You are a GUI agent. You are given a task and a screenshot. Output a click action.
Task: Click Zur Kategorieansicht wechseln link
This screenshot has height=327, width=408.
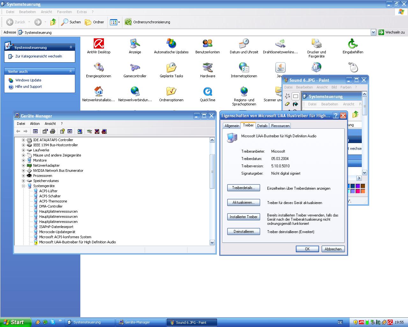coord(39,56)
